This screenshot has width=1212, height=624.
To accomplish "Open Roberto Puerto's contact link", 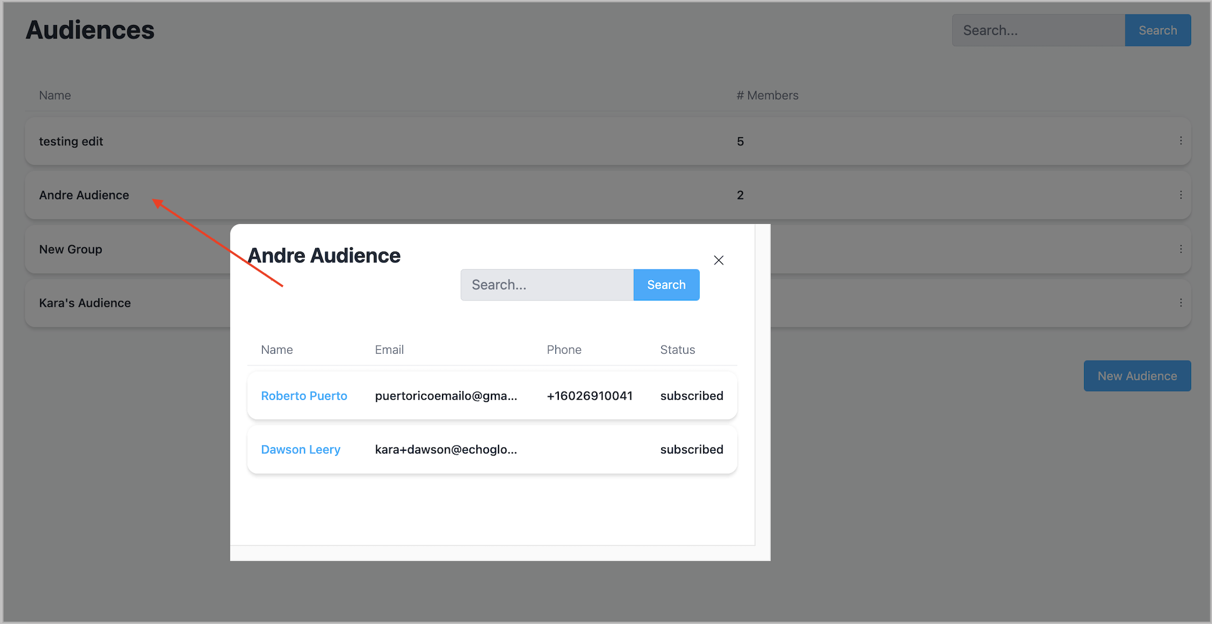I will coord(304,396).
